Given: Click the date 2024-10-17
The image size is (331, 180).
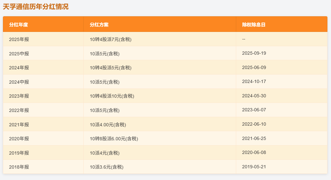Looking at the screenshot, I should 254,81.
